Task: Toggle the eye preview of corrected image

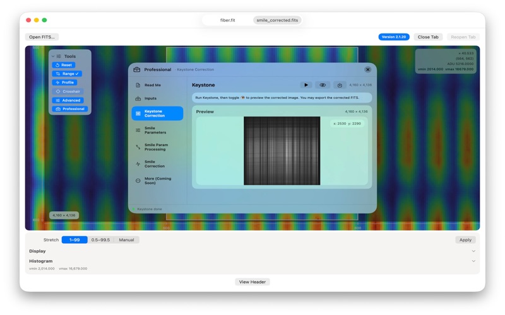Action: [323, 85]
